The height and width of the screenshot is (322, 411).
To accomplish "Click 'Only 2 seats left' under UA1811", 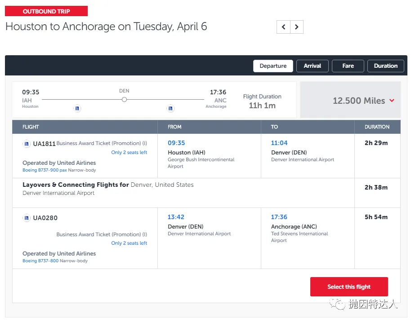I will click(x=129, y=152).
